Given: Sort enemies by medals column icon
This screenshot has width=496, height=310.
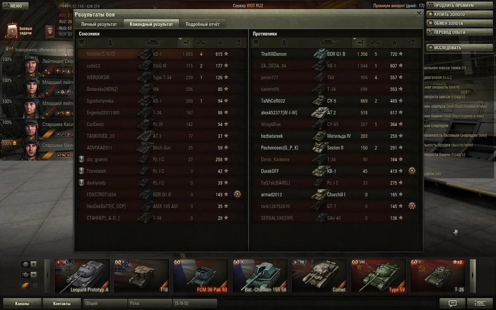Looking at the screenshot, I should (413, 42).
